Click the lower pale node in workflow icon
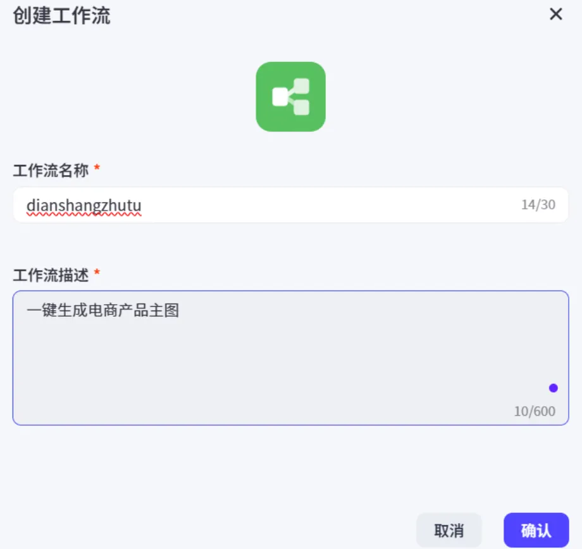 301,108
